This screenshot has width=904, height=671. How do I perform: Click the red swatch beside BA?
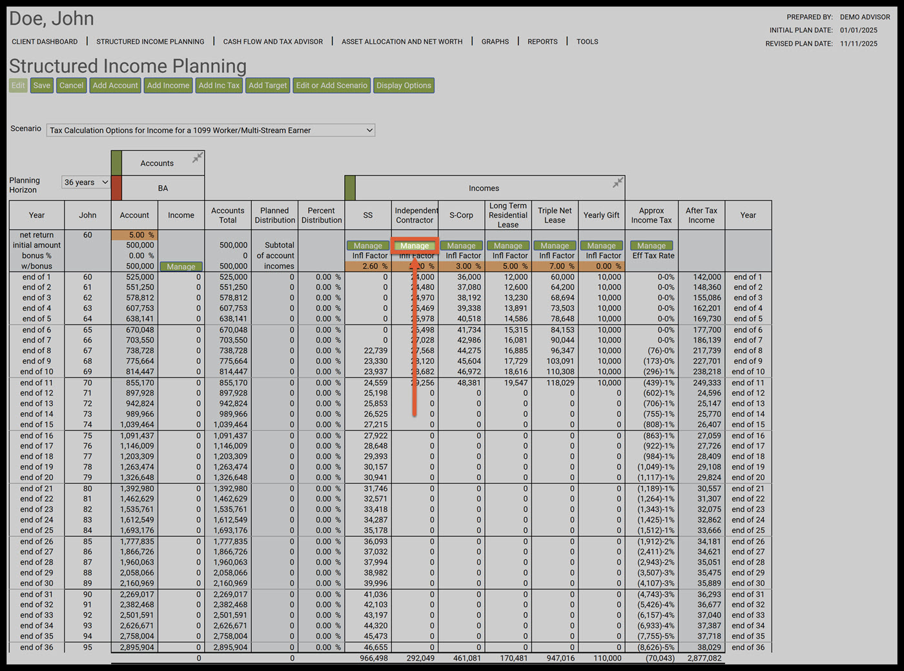[x=116, y=188]
